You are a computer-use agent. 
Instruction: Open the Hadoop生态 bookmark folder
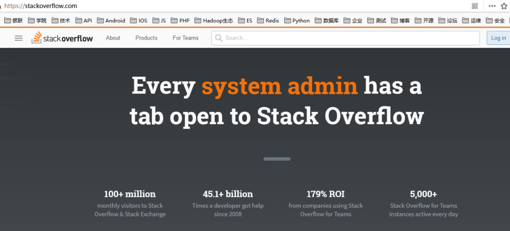pyautogui.click(x=214, y=20)
